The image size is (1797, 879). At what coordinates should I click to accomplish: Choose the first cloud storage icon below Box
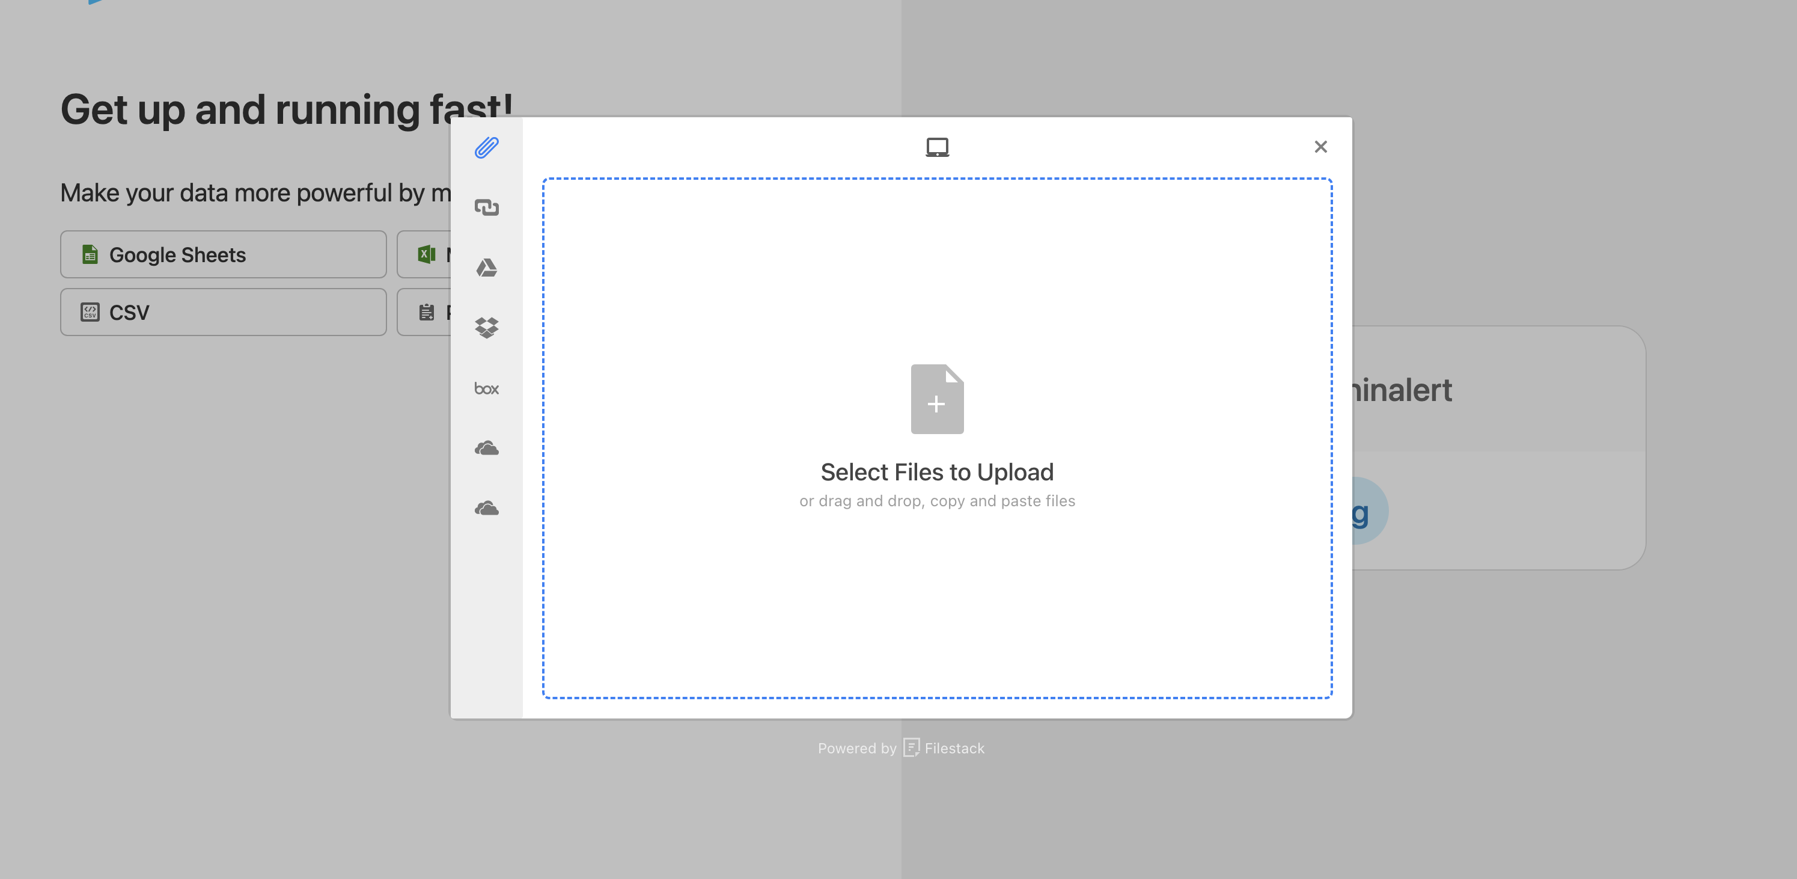(x=486, y=448)
